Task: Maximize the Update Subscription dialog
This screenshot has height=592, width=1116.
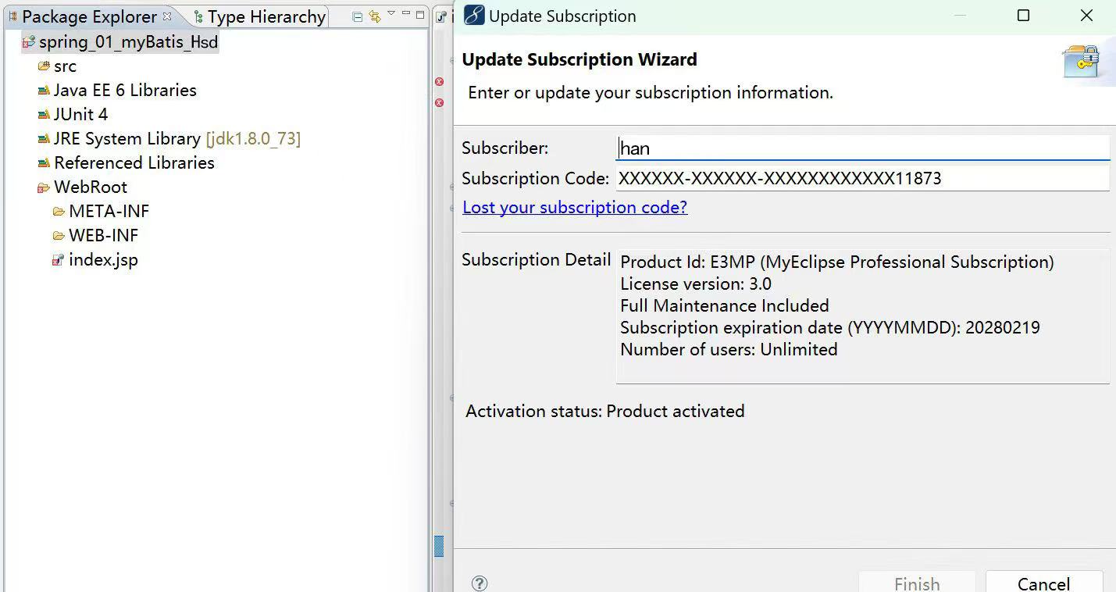Action: (x=1024, y=16)
